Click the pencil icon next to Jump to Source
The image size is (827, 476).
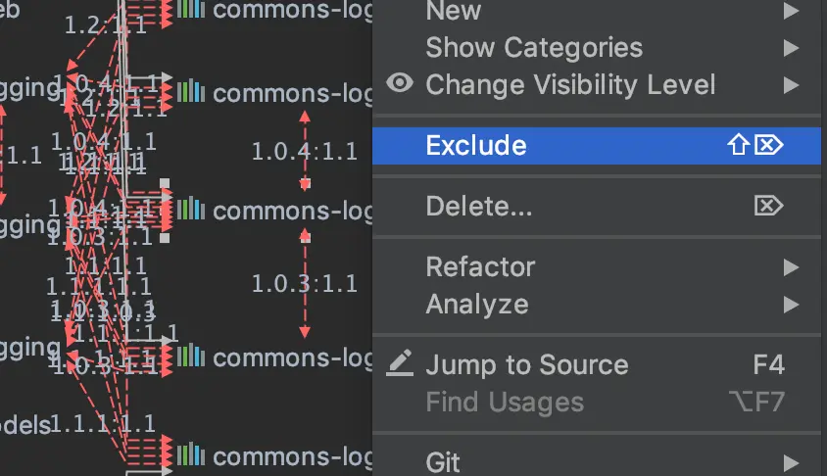pos(399,363)
